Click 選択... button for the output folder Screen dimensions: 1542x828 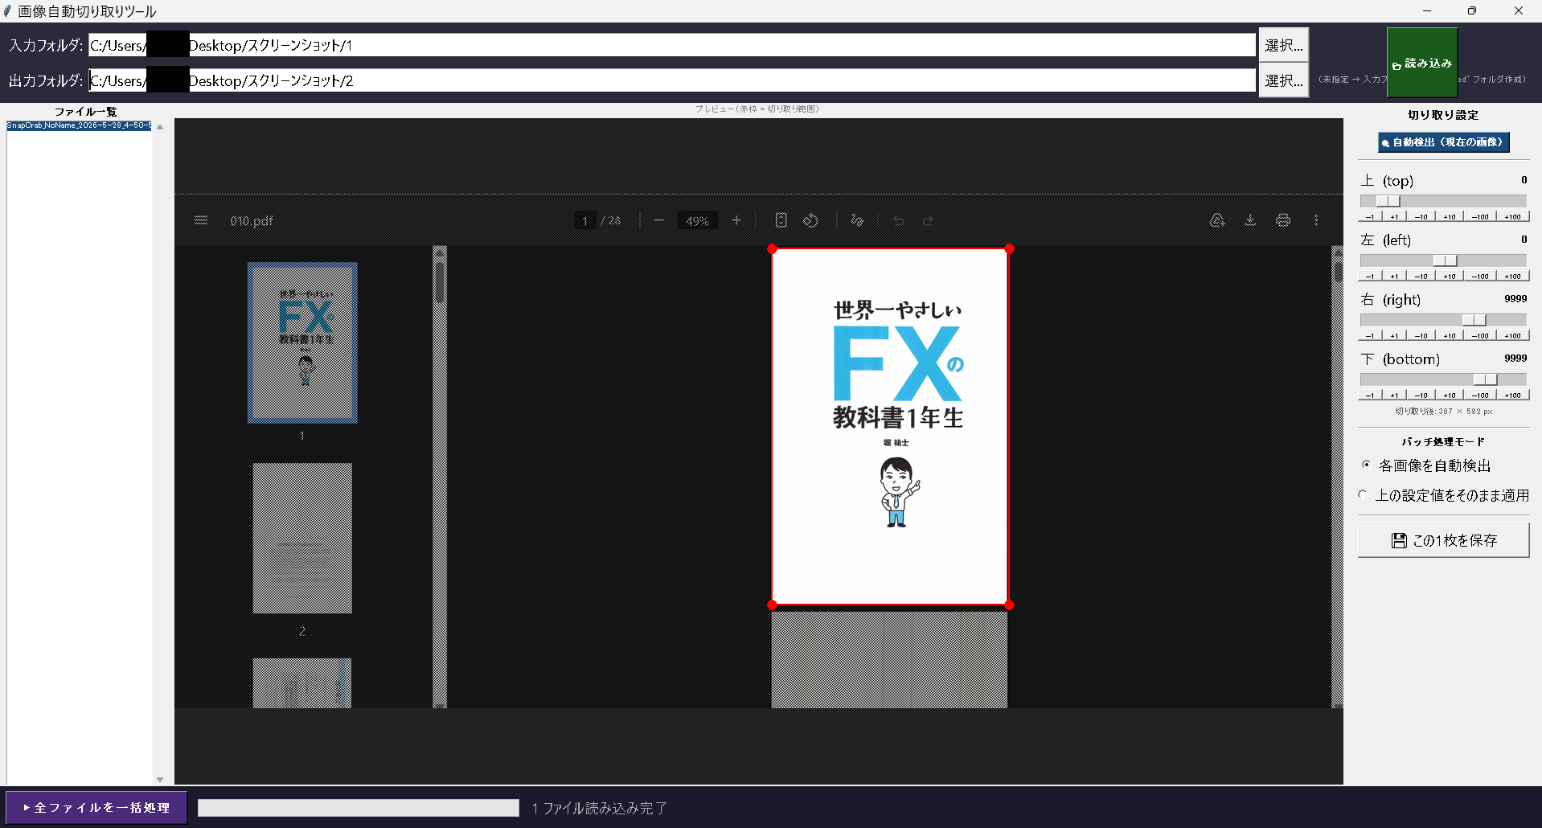pyautogui.click(x=1283, y=80)
